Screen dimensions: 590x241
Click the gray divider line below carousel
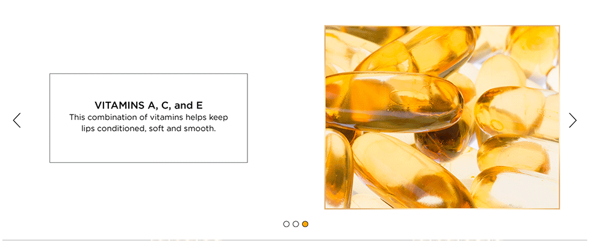point(295,240)
